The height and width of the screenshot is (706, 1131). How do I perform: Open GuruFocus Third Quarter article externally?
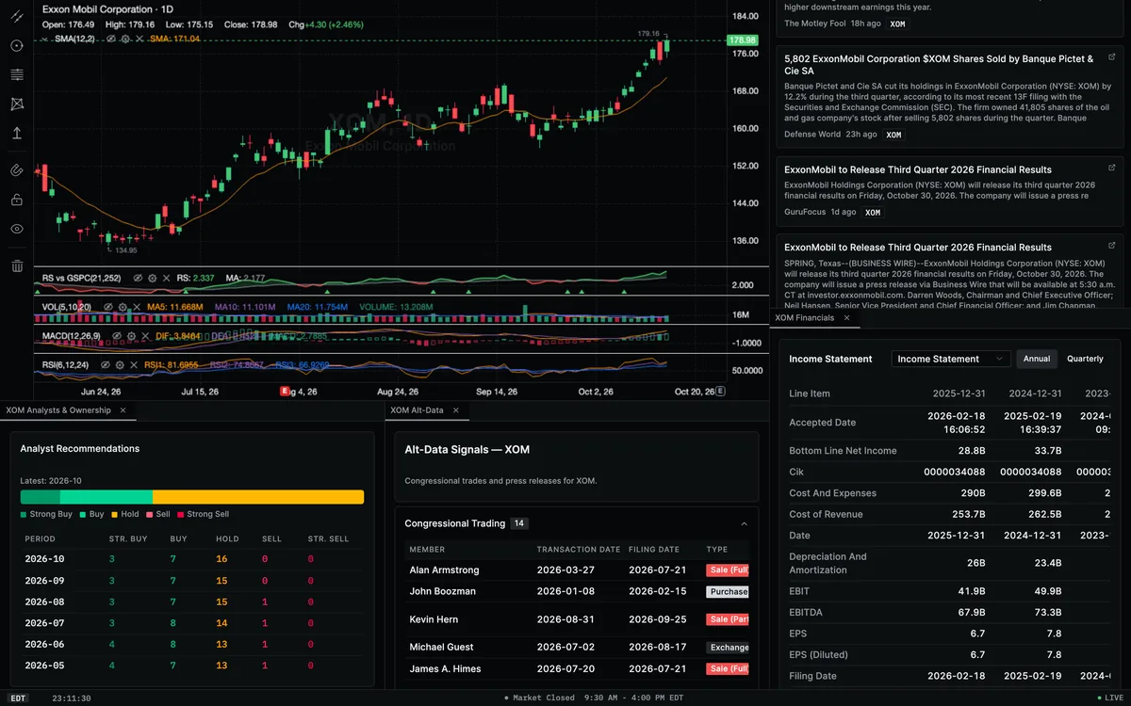pos(1111,169)
